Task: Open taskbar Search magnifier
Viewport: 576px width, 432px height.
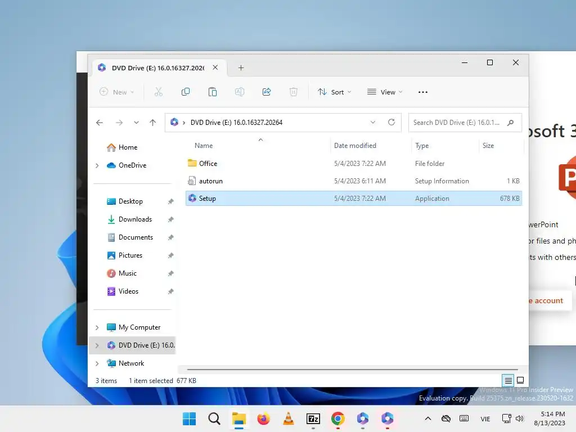Action: click(x=214, y=418)
